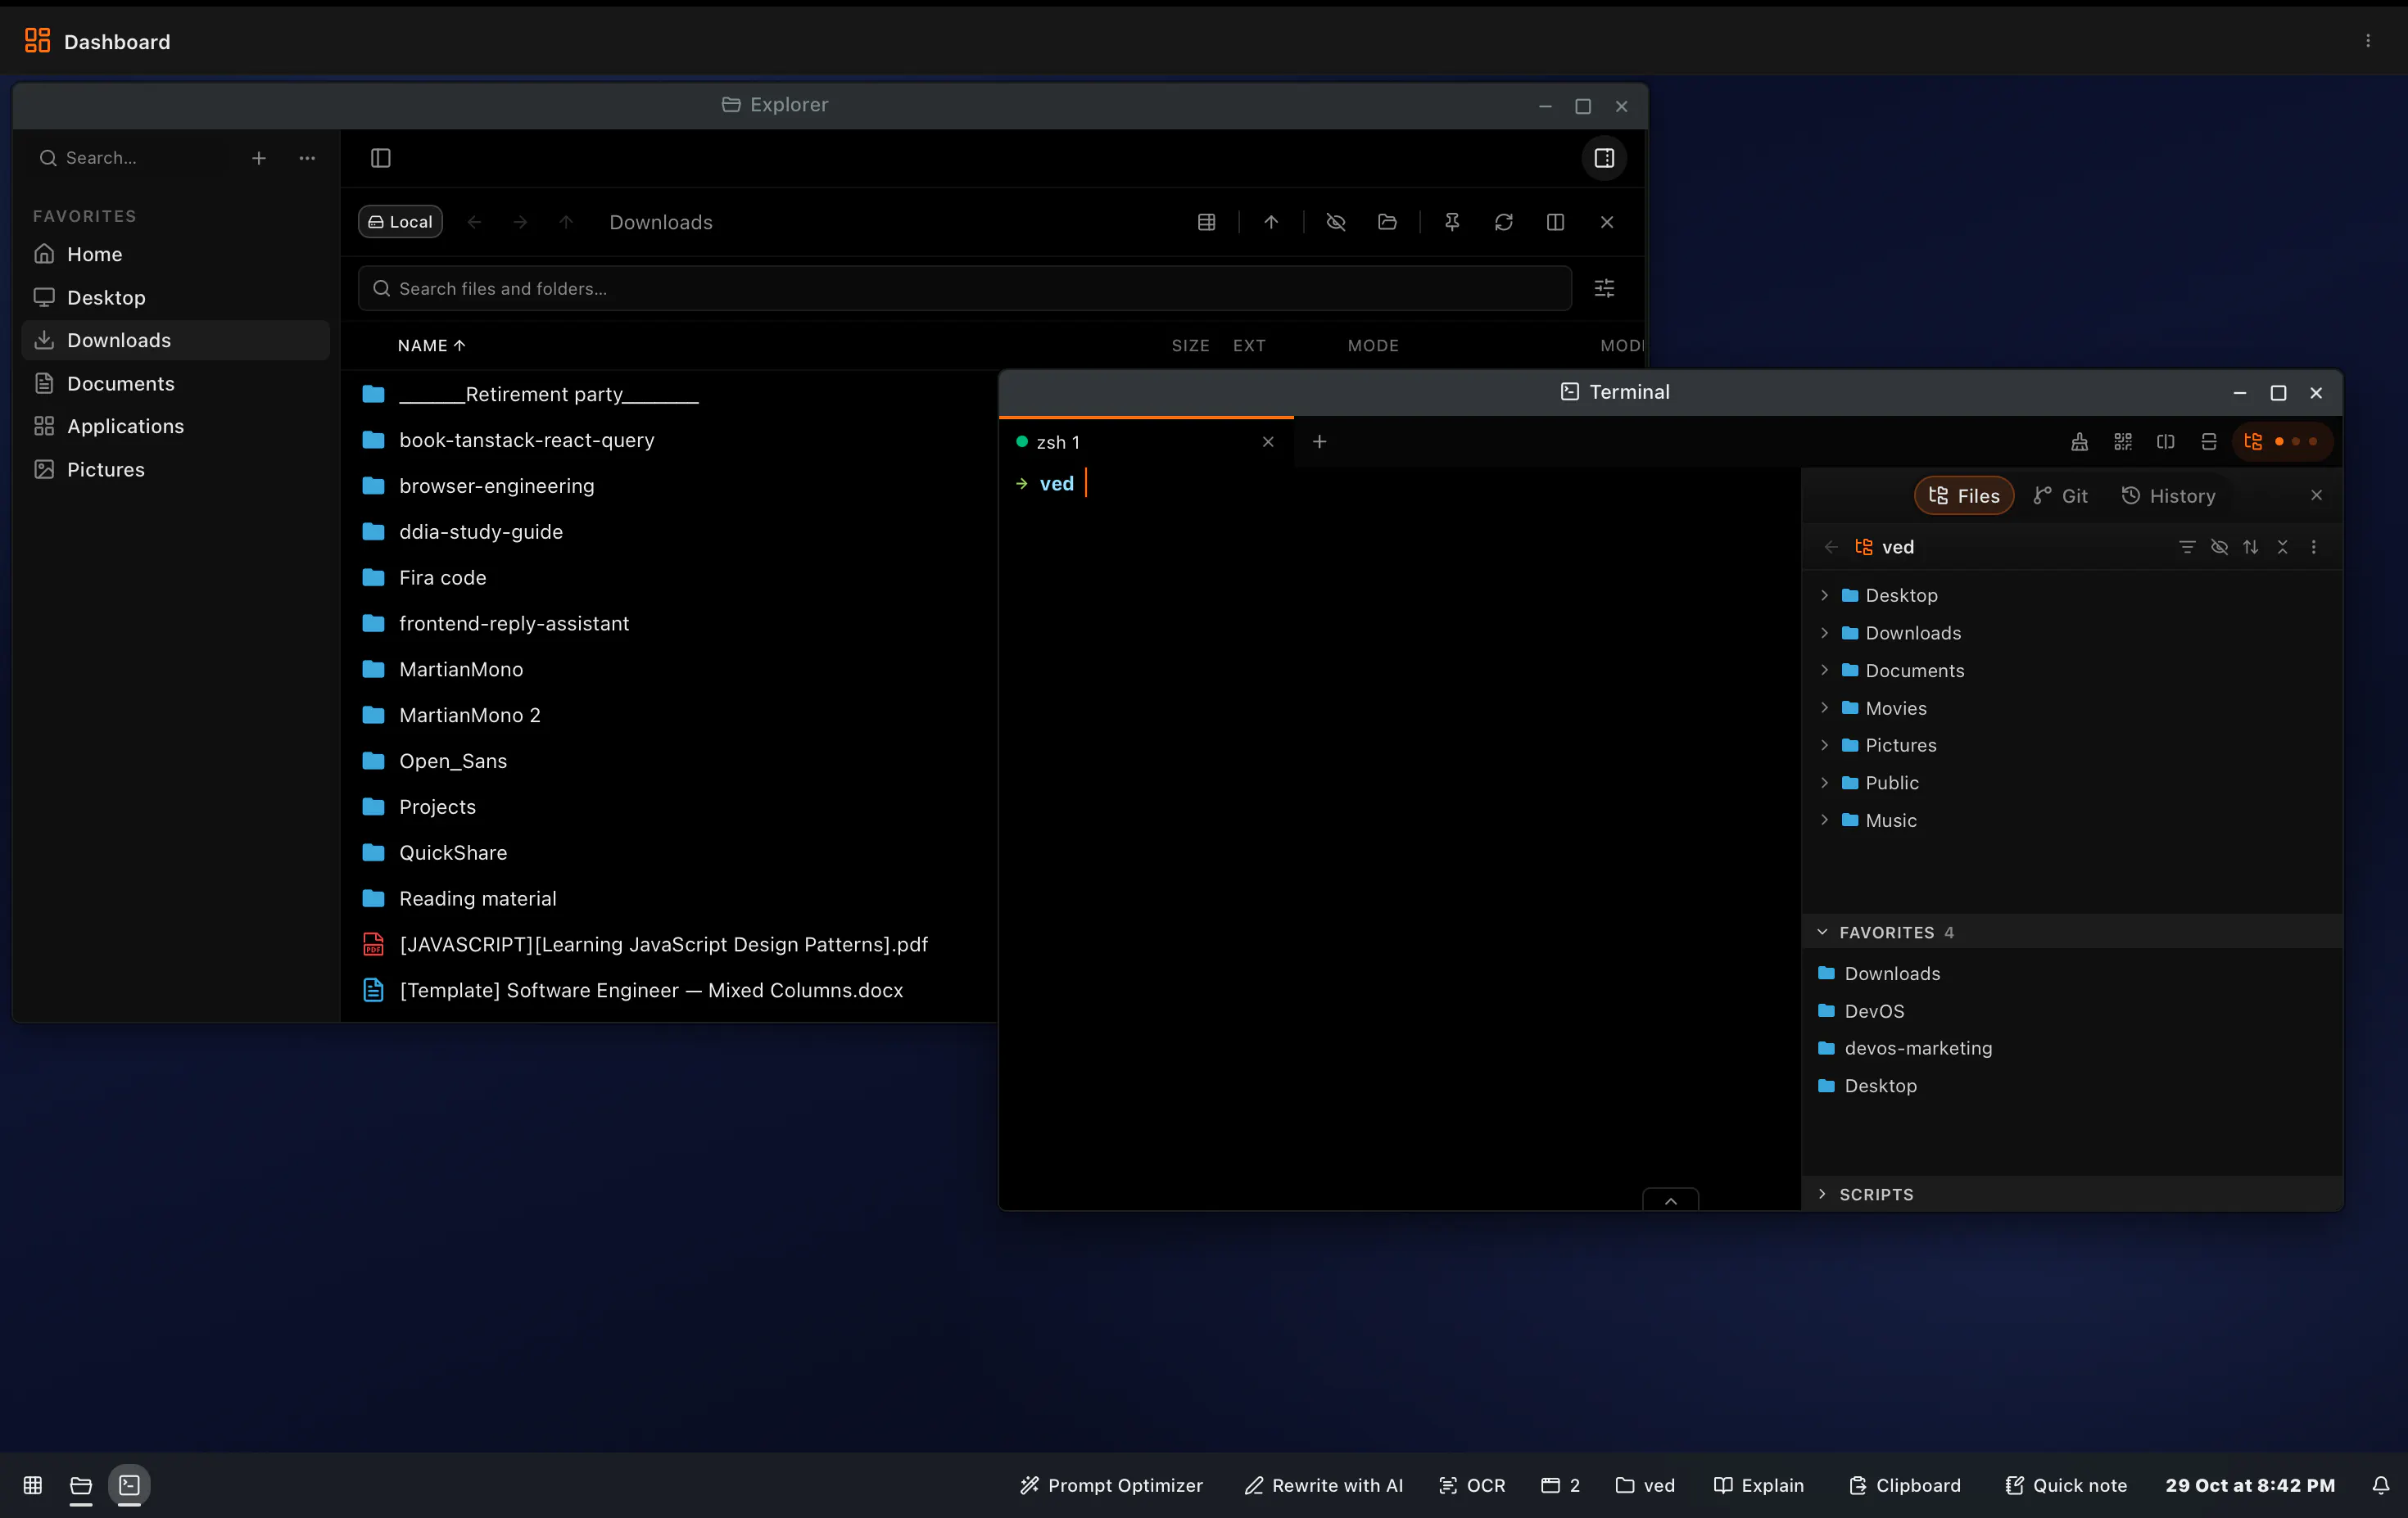Switch to History tab in Terminal panel
The width and height of the screenshot is (2408, 1518).
pos(2168,495)
